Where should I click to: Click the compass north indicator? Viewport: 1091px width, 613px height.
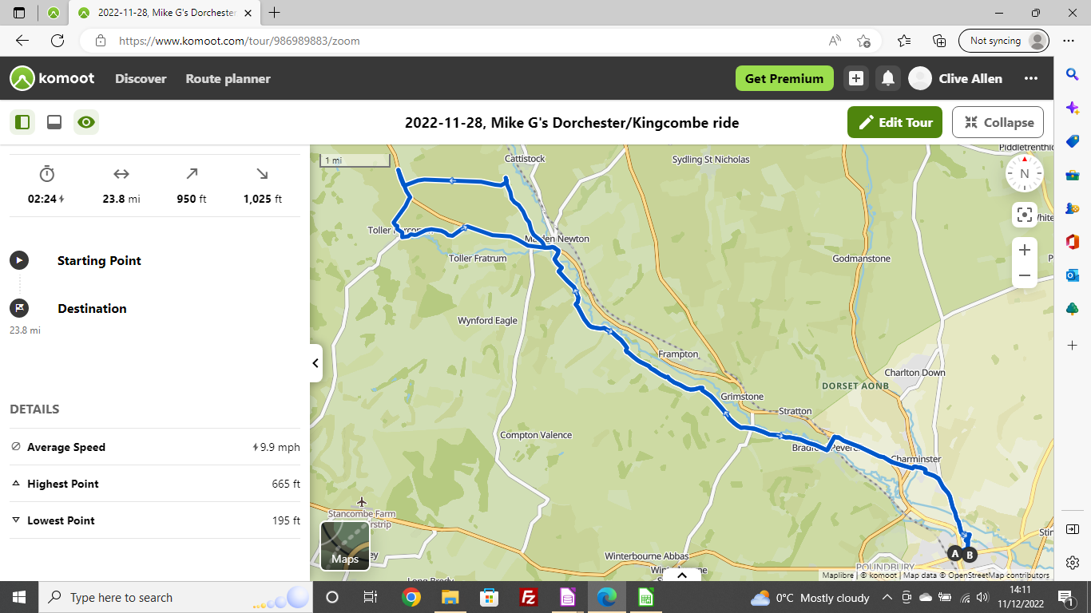[1025, 174]
